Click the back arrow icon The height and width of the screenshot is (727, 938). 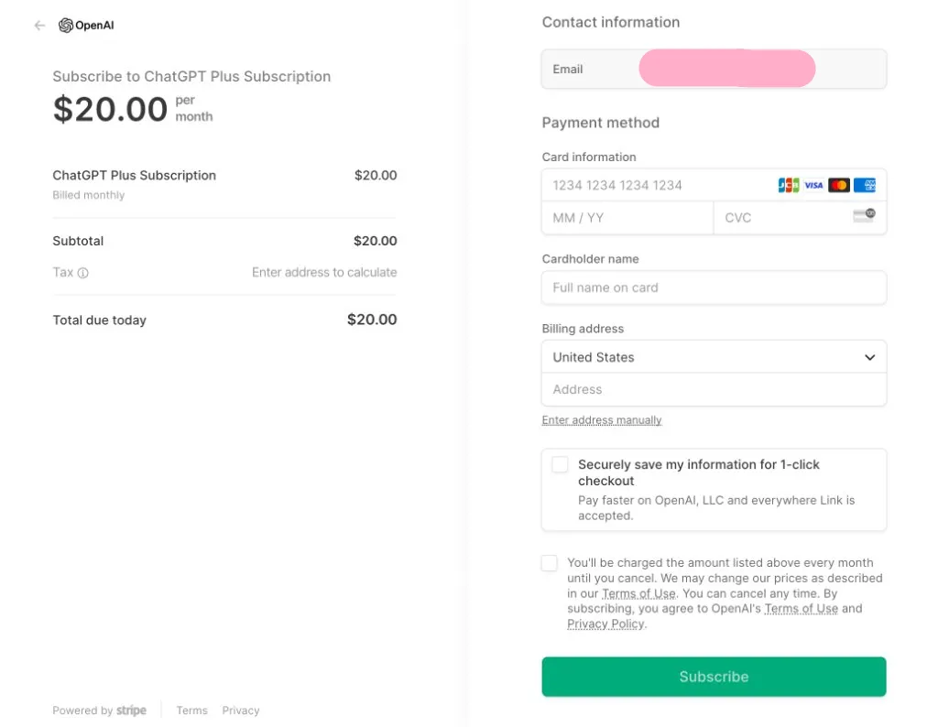point(39,26)
